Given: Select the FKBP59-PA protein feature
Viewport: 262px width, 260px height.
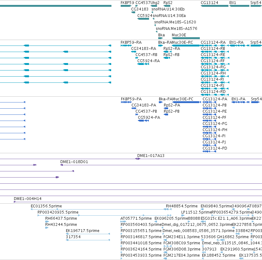Looking at the screenshot, I should pyautogui.click(x=126, y=102).
